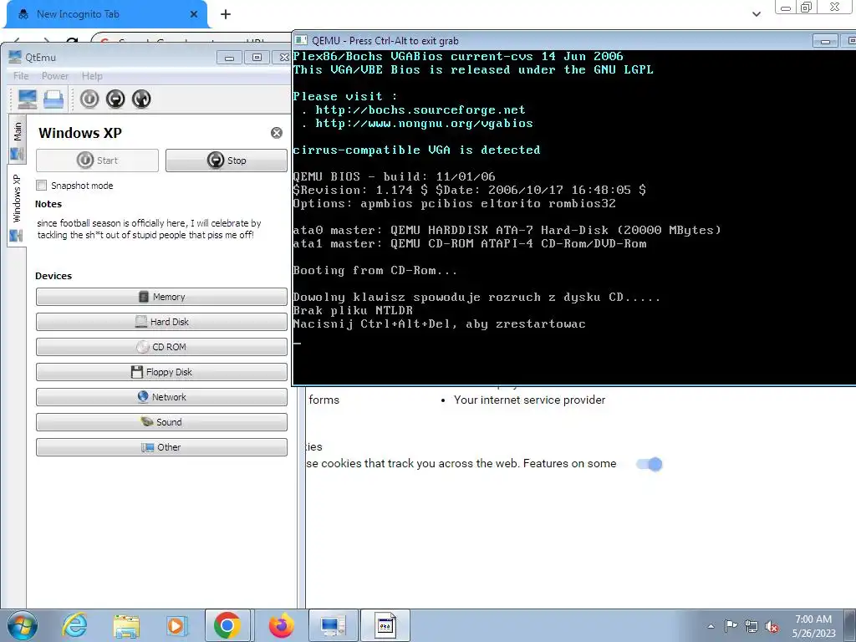Switch to QEMU window via taskbar icon

point(385,625)
